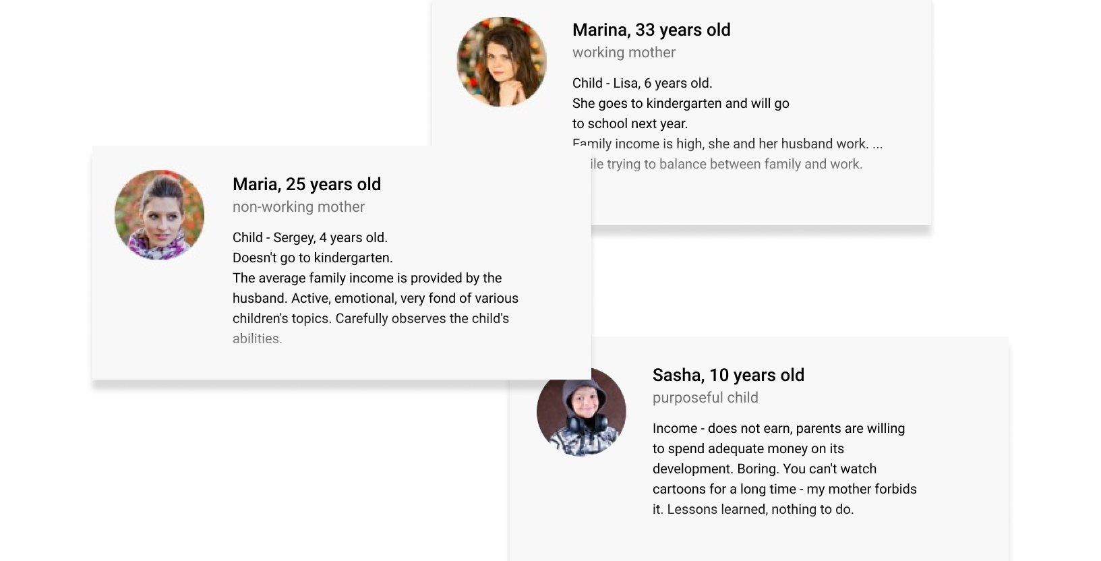Screen dimensions: 1101x561
Task: Open the "Sasha, 10 years old" heading
Action: click(x=728, y=376)
